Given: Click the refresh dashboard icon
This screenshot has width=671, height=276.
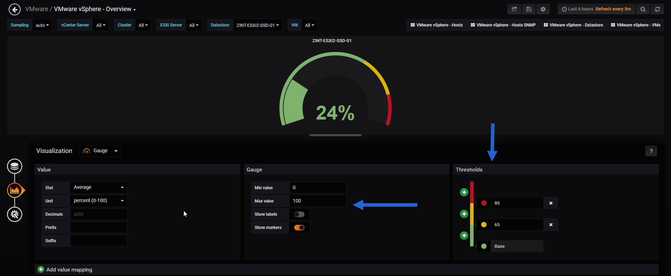Looking at the screenshot, I should [657, 9].
